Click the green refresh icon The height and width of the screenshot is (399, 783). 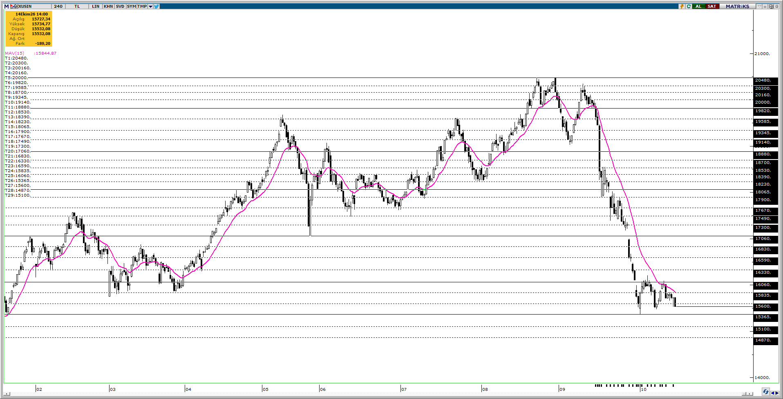(x=689, y=6)
